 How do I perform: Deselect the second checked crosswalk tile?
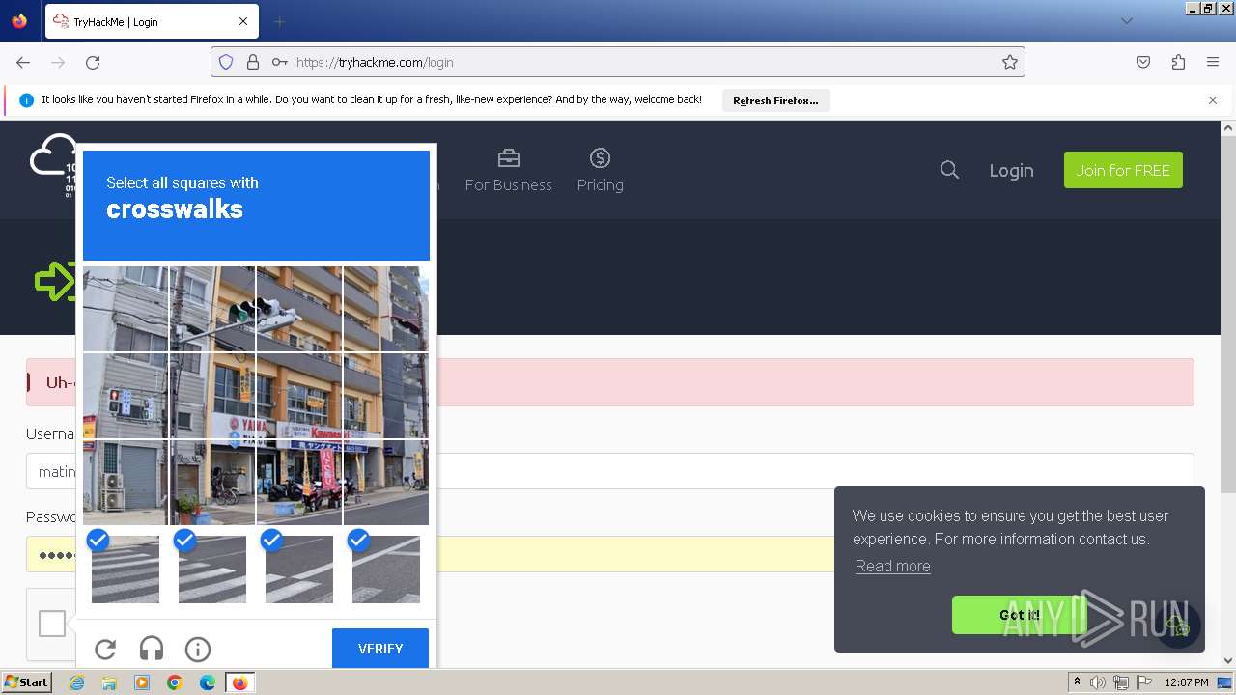click(x=212, y=570)
